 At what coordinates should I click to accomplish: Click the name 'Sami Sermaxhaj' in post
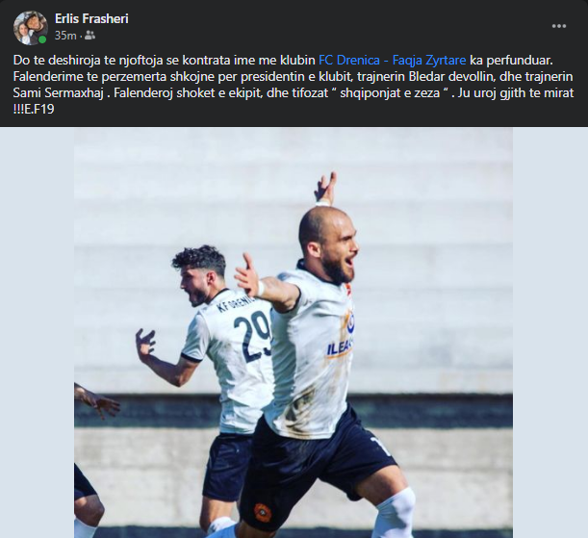pyautogui.click(x=58, y=92)
